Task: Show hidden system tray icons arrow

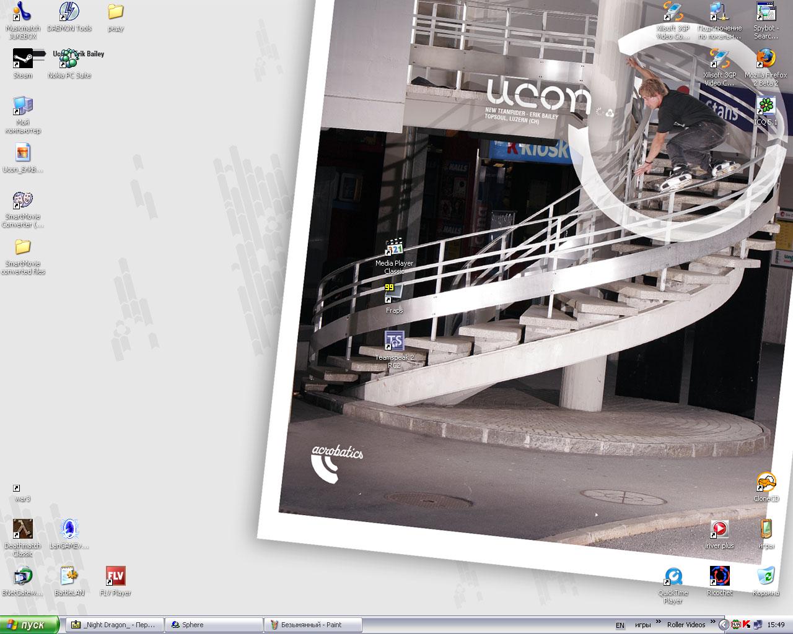Action: tap(723, 625)
